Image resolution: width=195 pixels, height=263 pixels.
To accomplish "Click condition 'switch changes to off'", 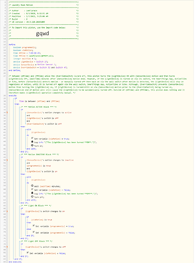I will pos(46,247).
